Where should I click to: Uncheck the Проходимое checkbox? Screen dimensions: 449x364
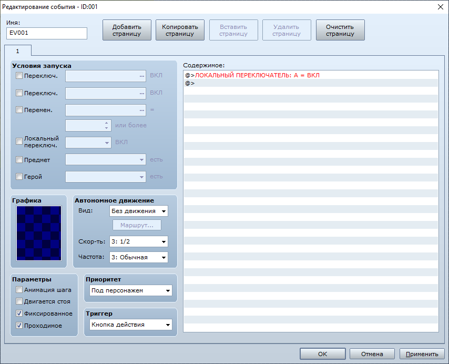(19, 325)
